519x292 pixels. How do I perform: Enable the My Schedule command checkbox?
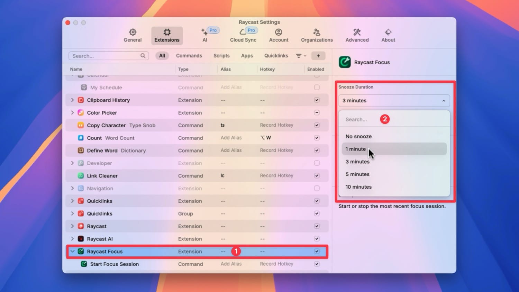pos(317,88)
